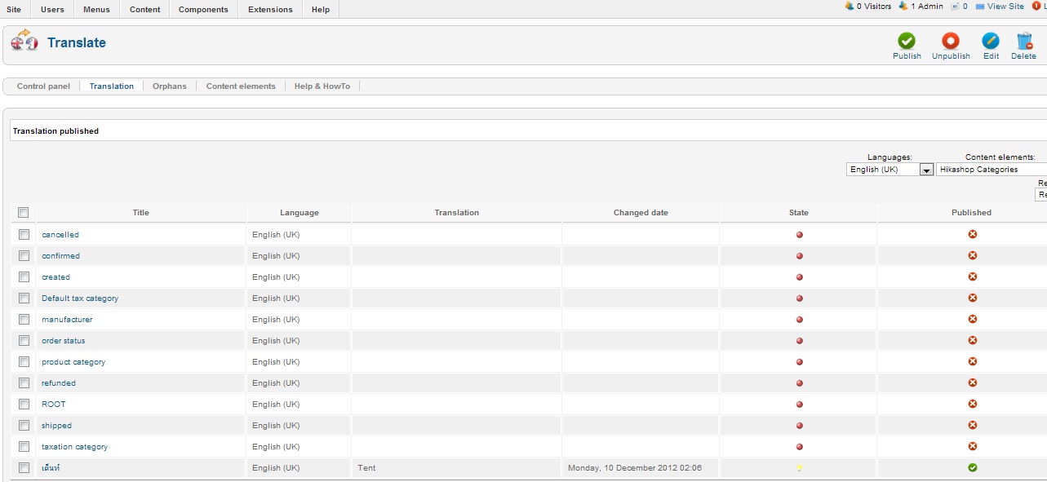The width and height of the screenshot is (1047, 482).
Task: Open the product category link
Action: (x=73, y=362)
